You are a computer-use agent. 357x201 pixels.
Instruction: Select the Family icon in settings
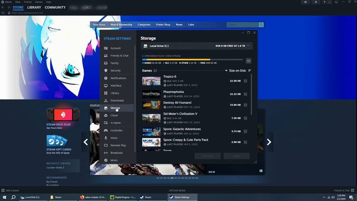(x=106, y=63)
